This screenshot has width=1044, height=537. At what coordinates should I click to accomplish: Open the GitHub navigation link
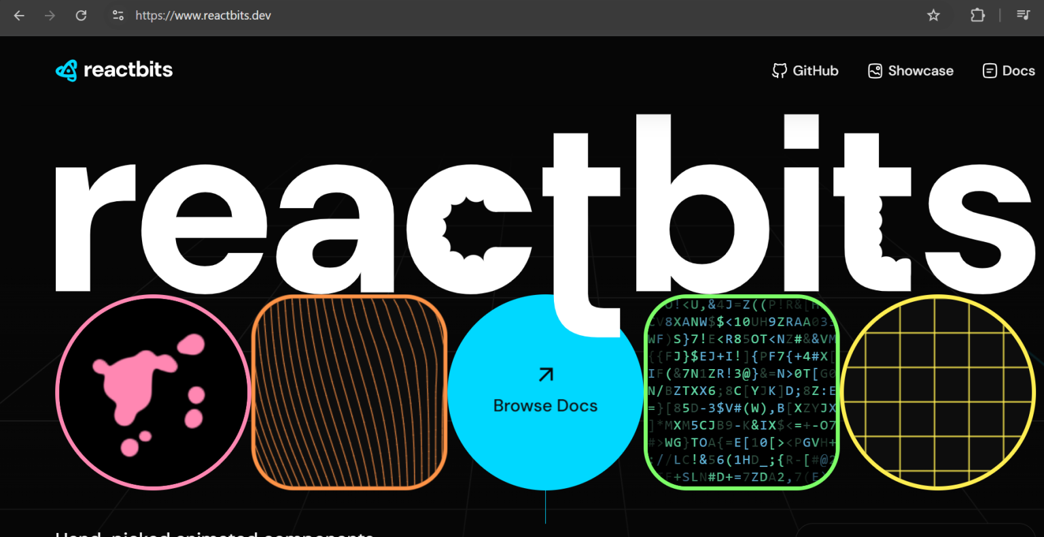[x=805, y=71]
